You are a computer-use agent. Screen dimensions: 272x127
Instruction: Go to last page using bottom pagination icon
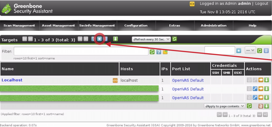pyautogui.click(x=265, y=115)
